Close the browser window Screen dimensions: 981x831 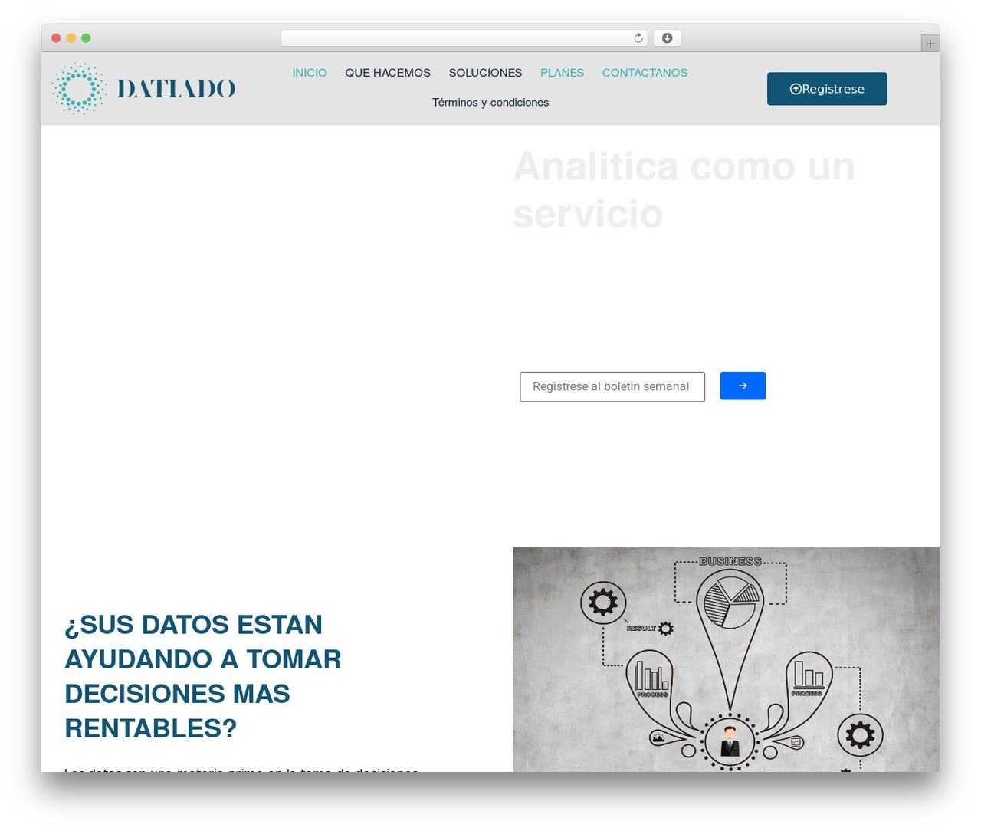[56, 38]
